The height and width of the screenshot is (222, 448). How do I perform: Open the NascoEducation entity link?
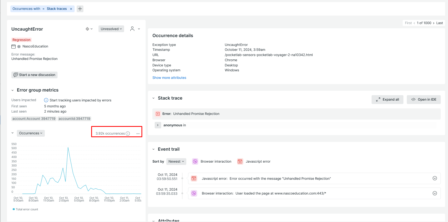pyautogui.click(x=35, y=46)
